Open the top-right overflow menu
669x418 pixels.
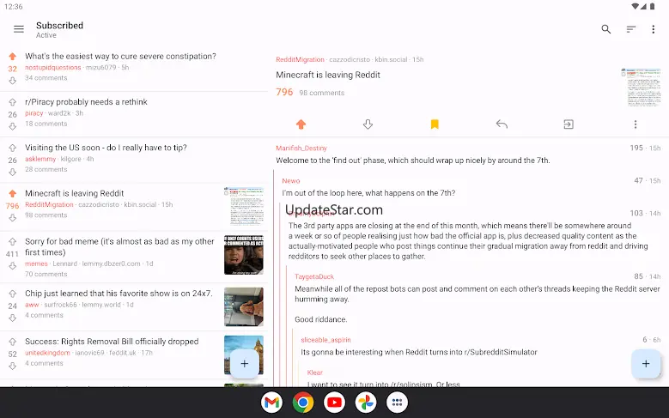(654, 29)
